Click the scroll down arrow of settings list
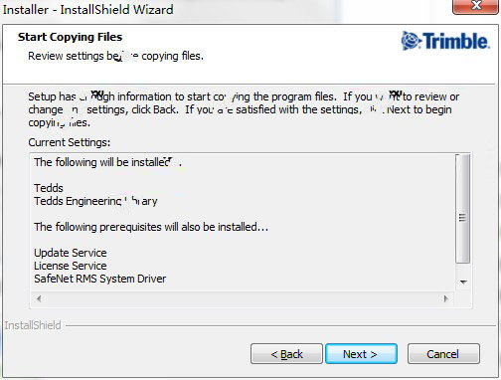 click(463, 282)
